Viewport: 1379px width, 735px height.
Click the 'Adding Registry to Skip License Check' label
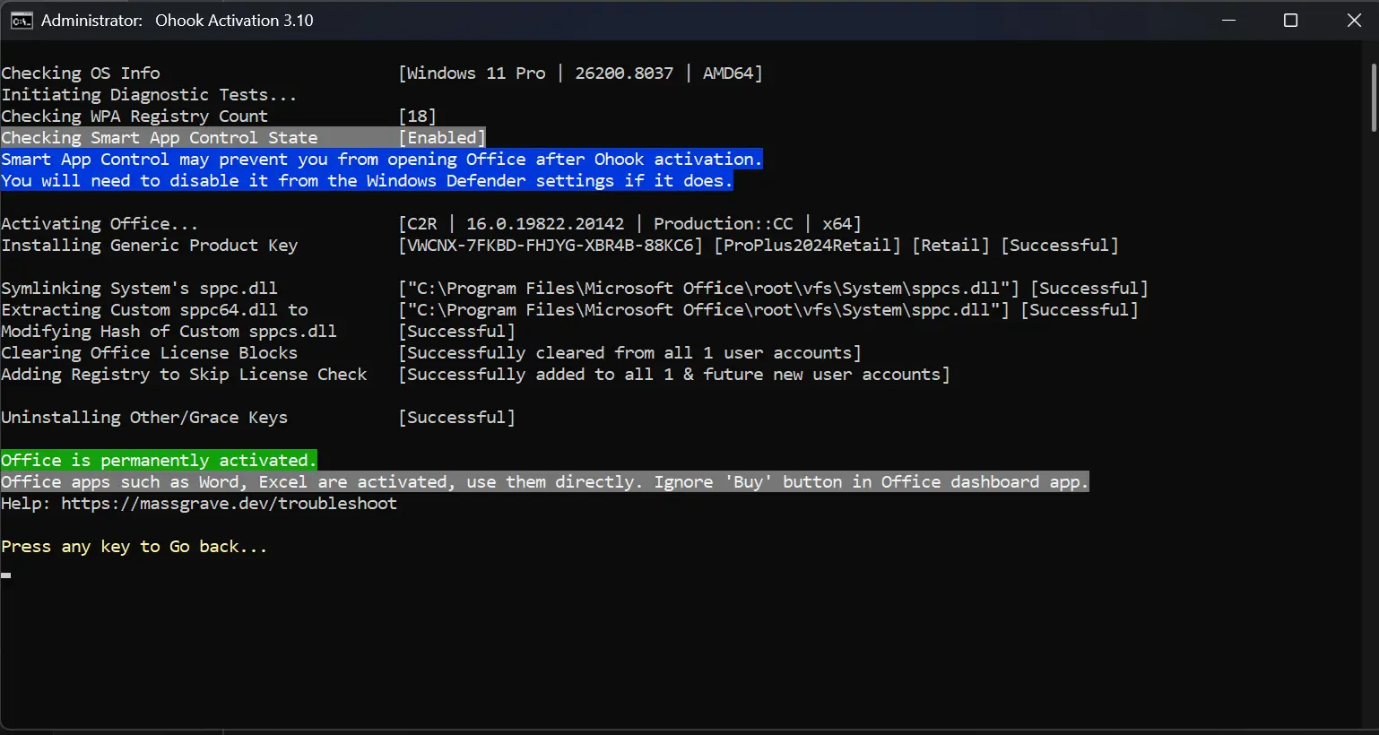[184, 375]
